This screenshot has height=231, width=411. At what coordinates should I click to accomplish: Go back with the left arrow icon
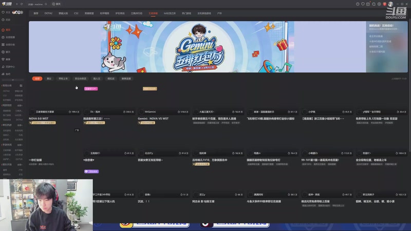(17, 4)
